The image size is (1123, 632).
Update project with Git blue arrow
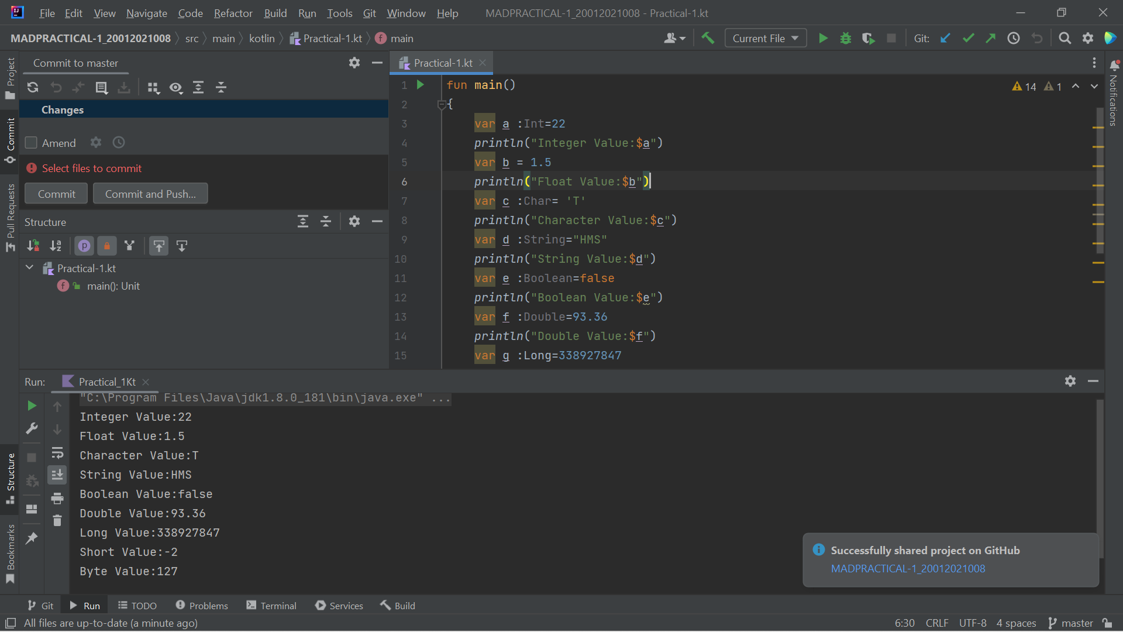945,39
